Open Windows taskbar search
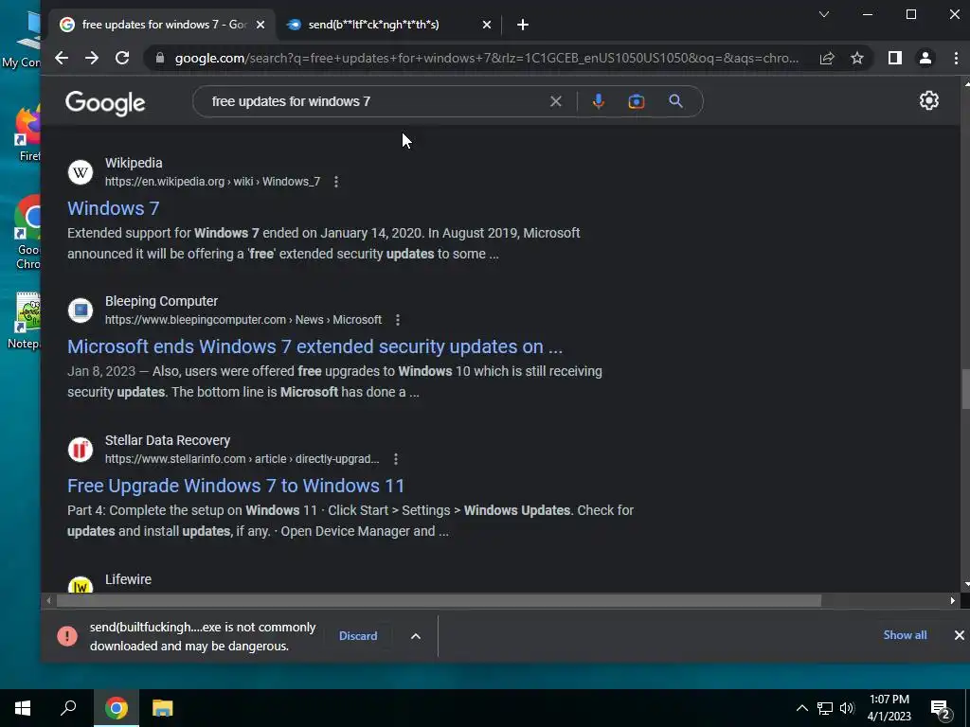Screen dimensions: 970x727 [68, 708]
